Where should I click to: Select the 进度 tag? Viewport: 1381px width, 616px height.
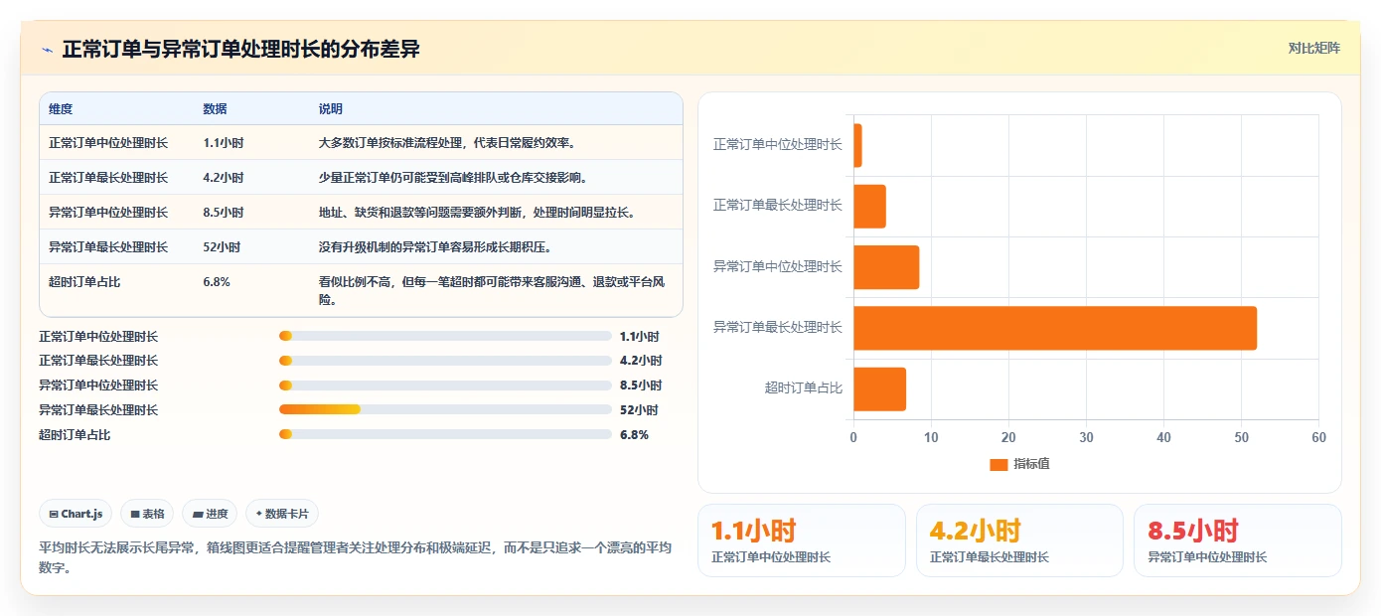click(210, 514)
